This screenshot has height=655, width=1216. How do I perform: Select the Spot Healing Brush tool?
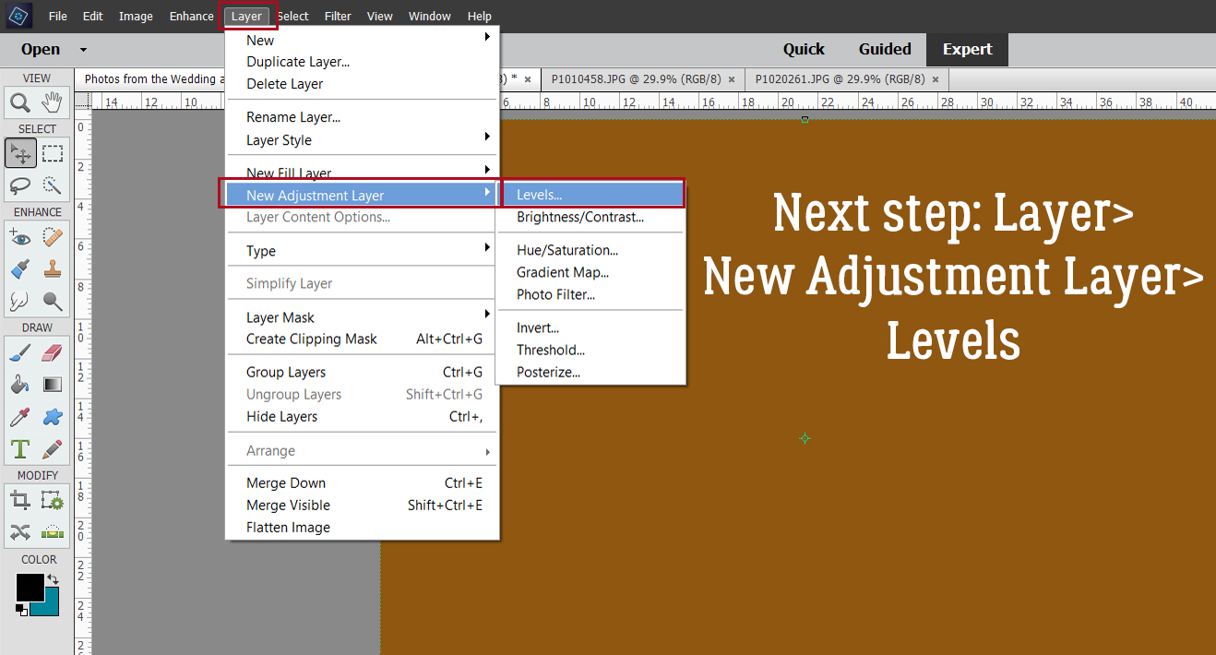point(53,237)
